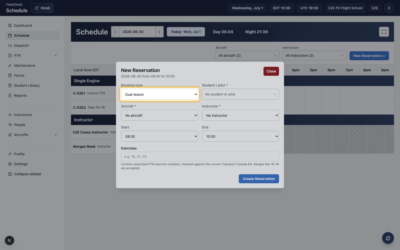Click the Maintenance wrench icon
The width and height of the screenshot is (400, 250).
tap(10, 65)
